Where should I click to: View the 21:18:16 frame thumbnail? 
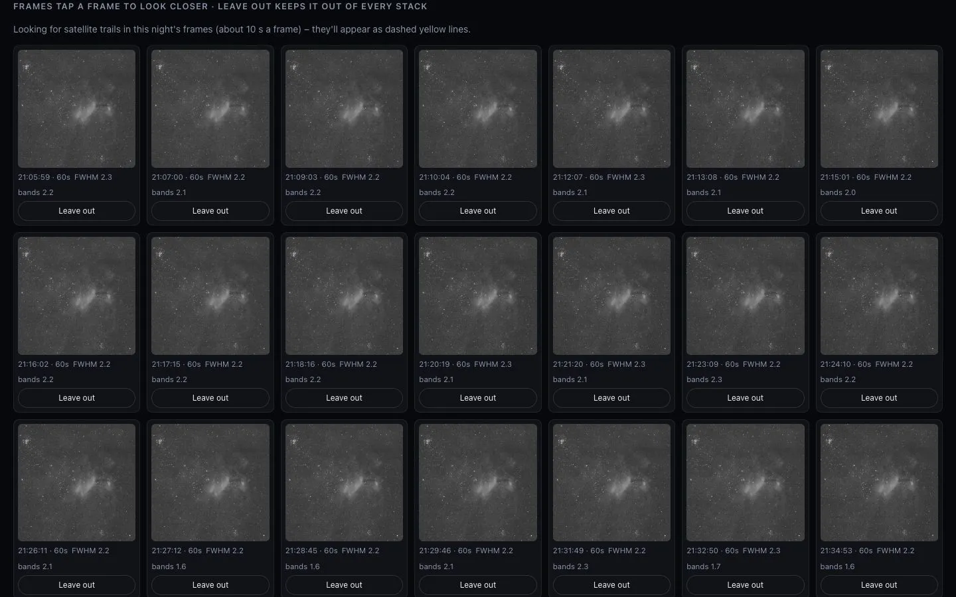pyautogui.click(x=344, y=296)
